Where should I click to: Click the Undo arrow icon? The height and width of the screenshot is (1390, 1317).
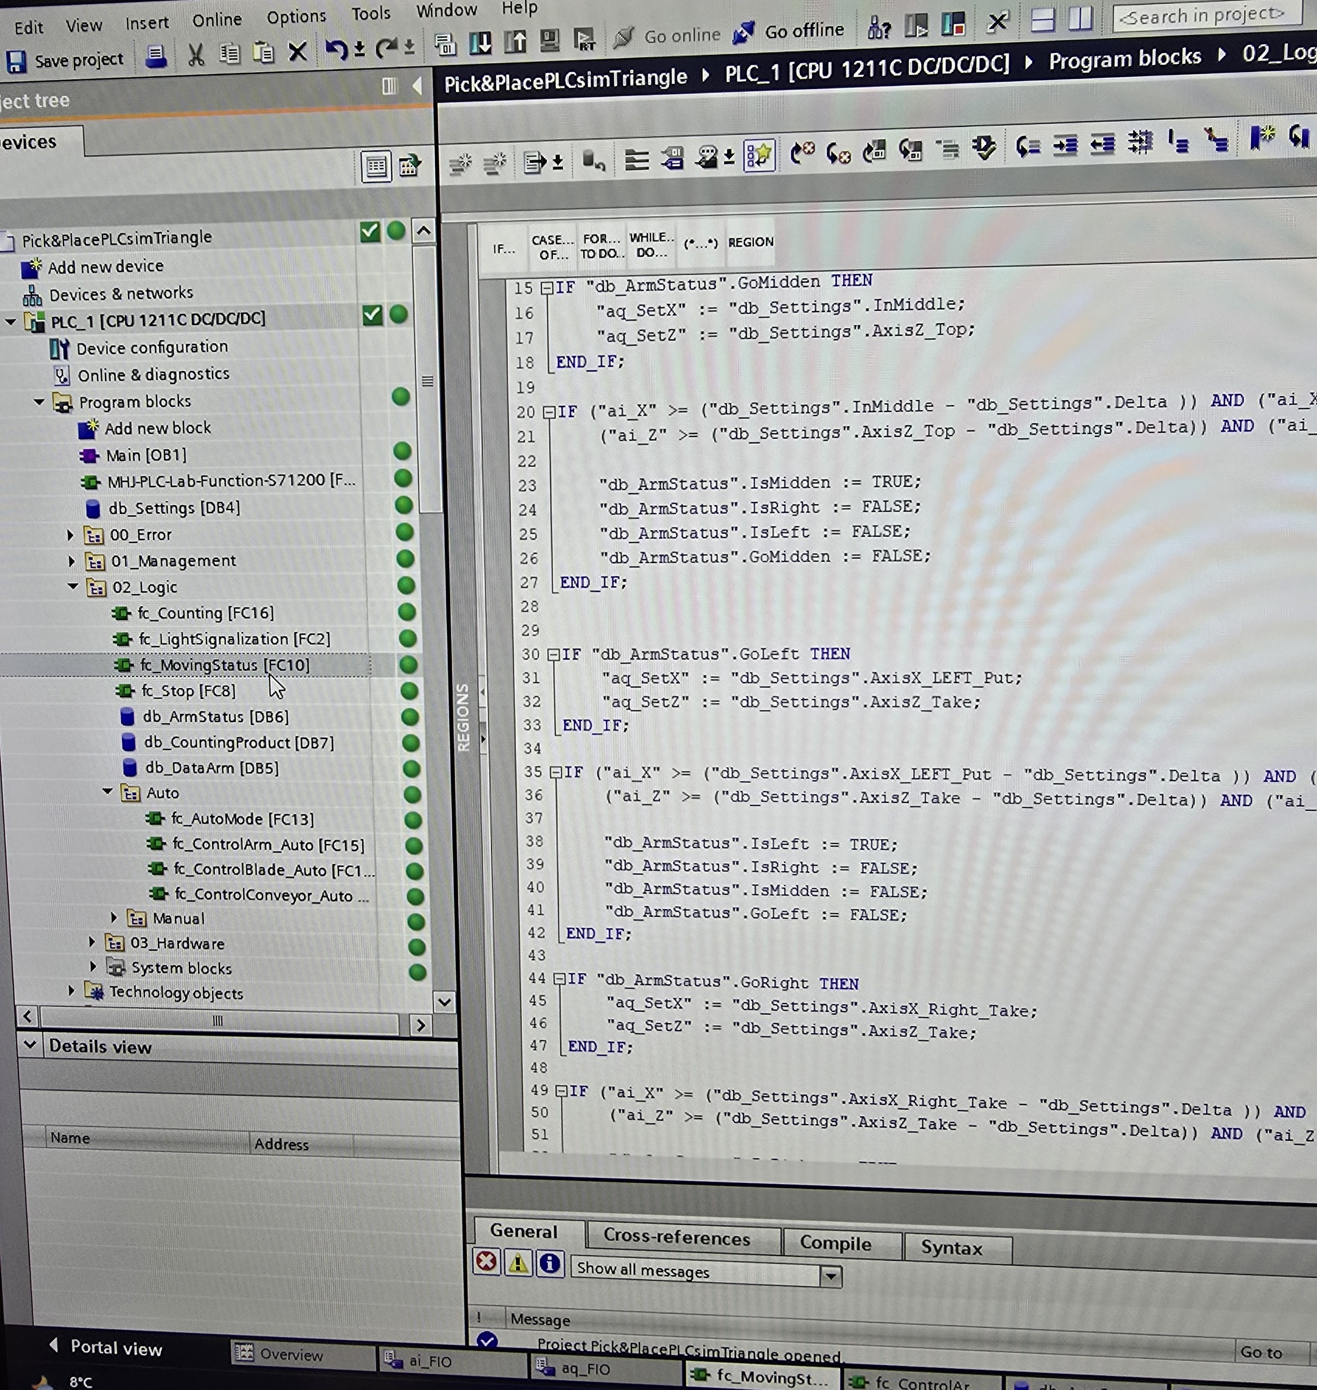336,50
